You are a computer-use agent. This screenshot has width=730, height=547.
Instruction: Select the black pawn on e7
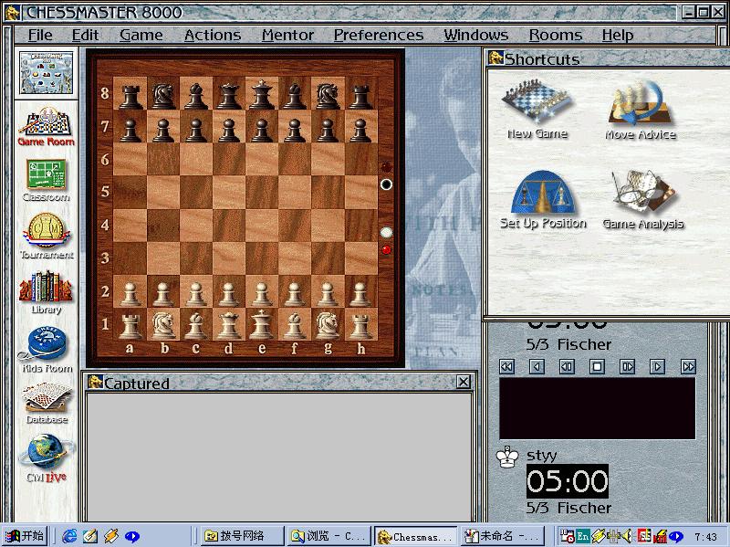pyautogui.click(x=262, y=130)
